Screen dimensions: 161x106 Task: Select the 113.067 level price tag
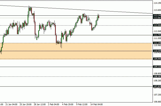tap(157, 18)
